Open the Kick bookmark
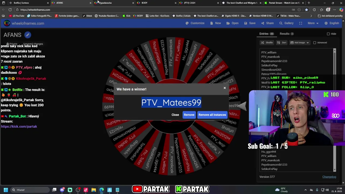Image resolution: width=345 pixels, height=194 pixels. tap(126, 16)
